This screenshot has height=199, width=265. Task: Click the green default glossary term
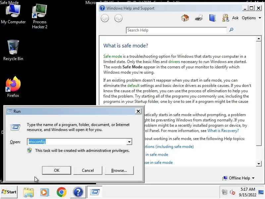pos(133,86)
